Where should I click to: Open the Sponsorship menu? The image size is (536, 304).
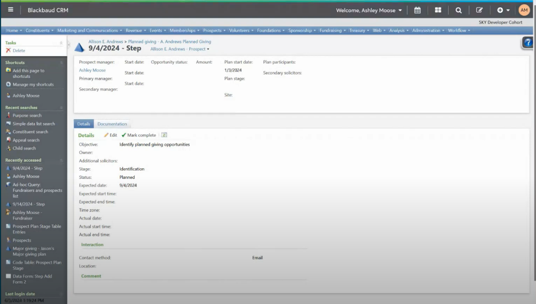click(x=302, y=30)
